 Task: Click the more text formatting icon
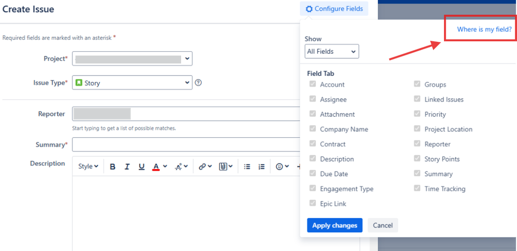pyautogui.click(x=179, y=166)
